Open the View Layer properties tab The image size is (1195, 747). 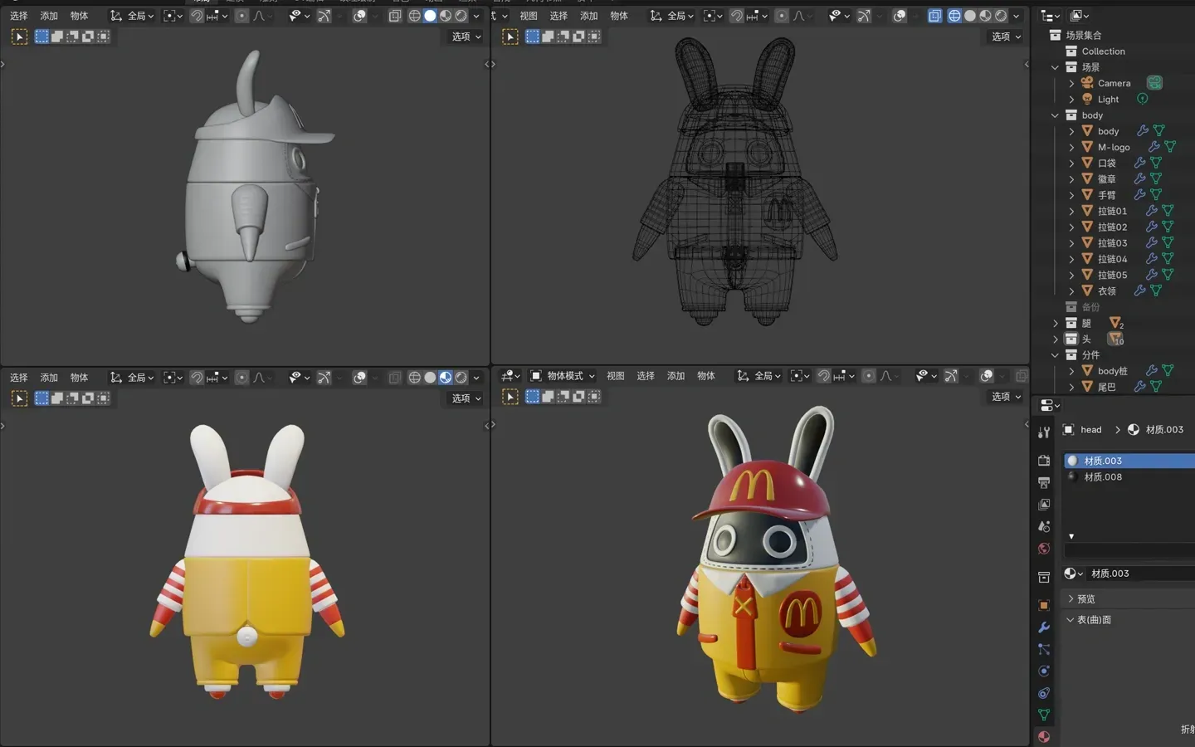pyautogui.click(x=1044, y=505)
